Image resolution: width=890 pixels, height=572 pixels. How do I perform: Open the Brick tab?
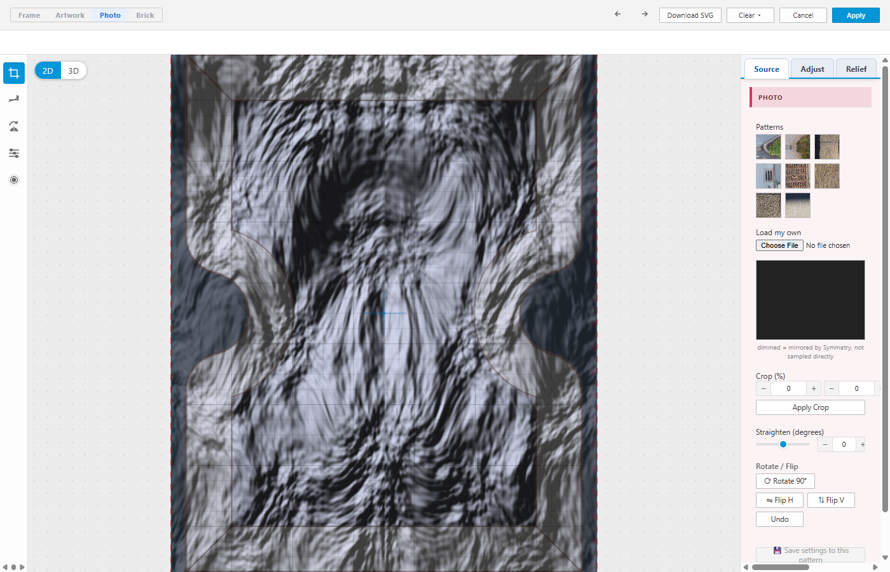[x=145, y=15]
